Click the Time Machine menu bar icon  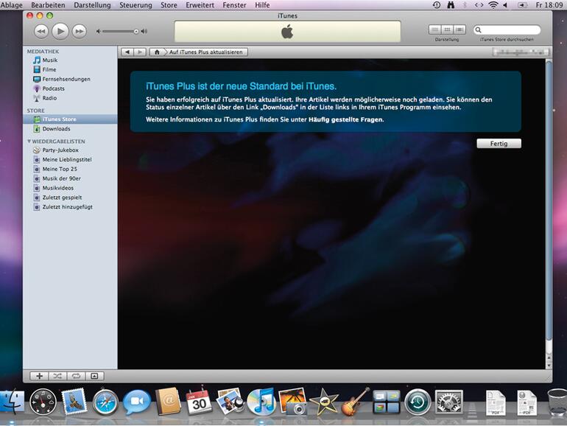pos(437,5)
